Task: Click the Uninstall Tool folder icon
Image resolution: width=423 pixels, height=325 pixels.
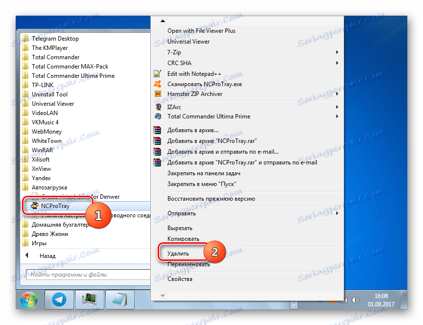Action: tap(25, 94)
